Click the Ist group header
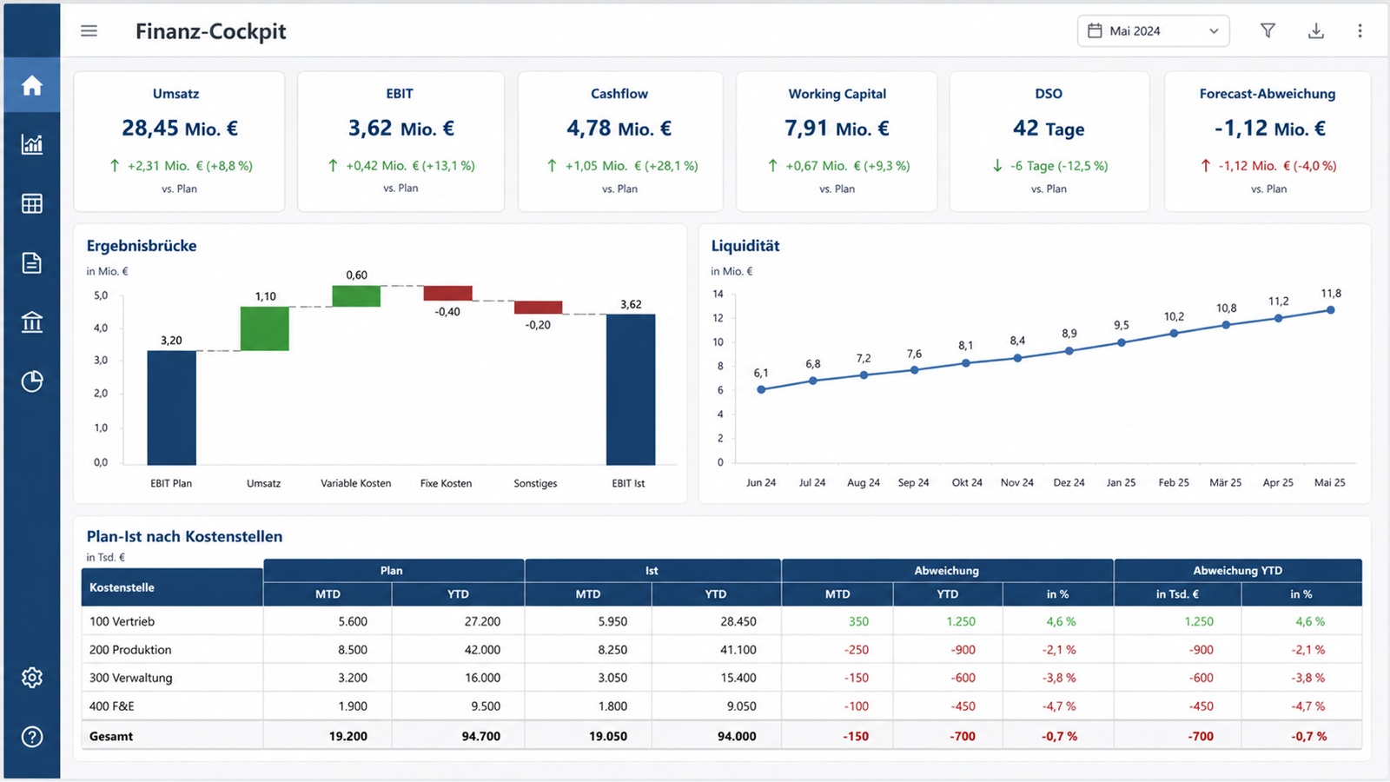Viewport: 1390px width, 782px height. click(x=652, y=570)
